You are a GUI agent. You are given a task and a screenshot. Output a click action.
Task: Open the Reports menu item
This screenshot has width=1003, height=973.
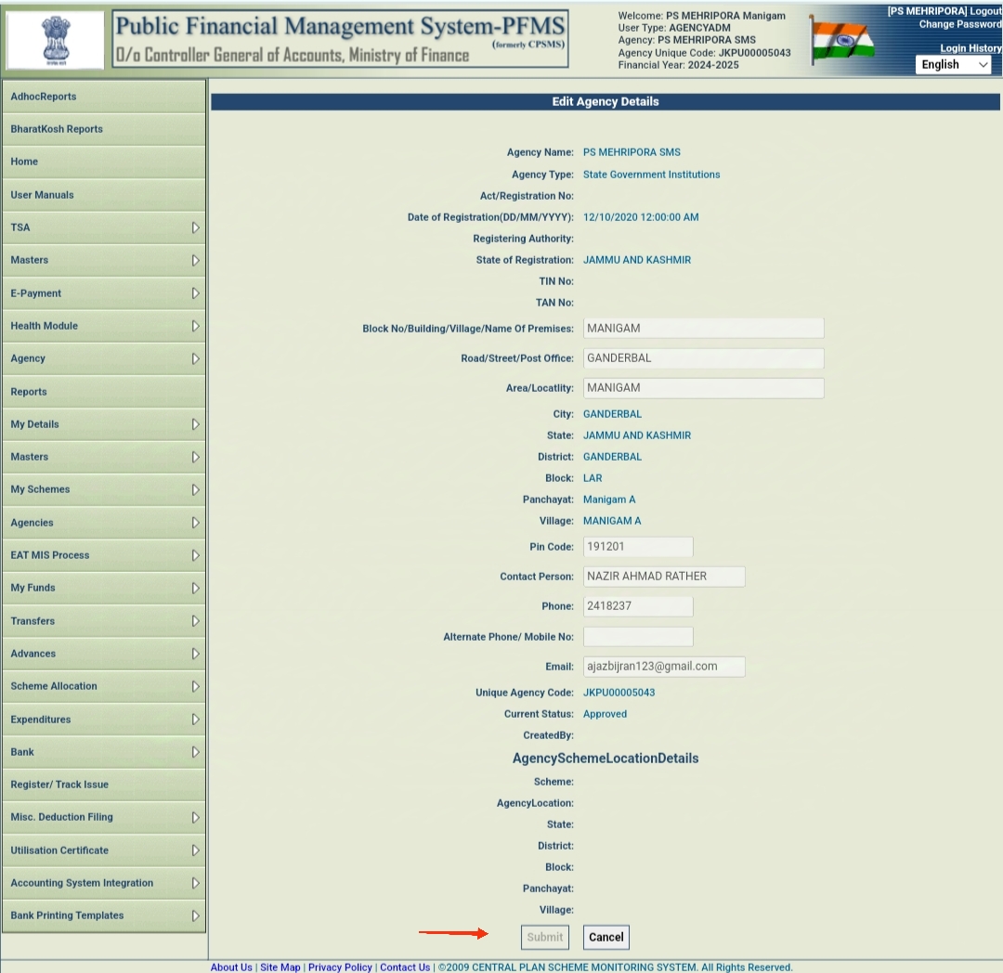pos(104,392)
